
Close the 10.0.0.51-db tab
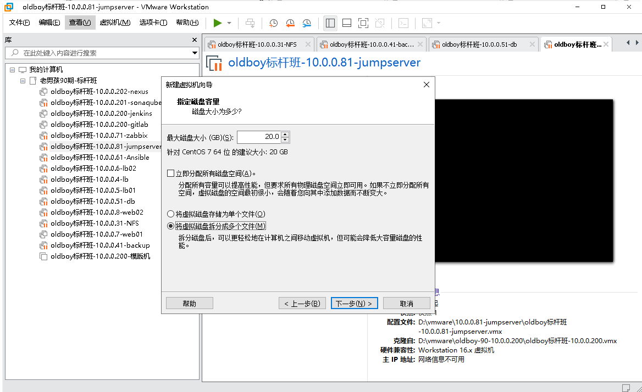tap(532, 44)
